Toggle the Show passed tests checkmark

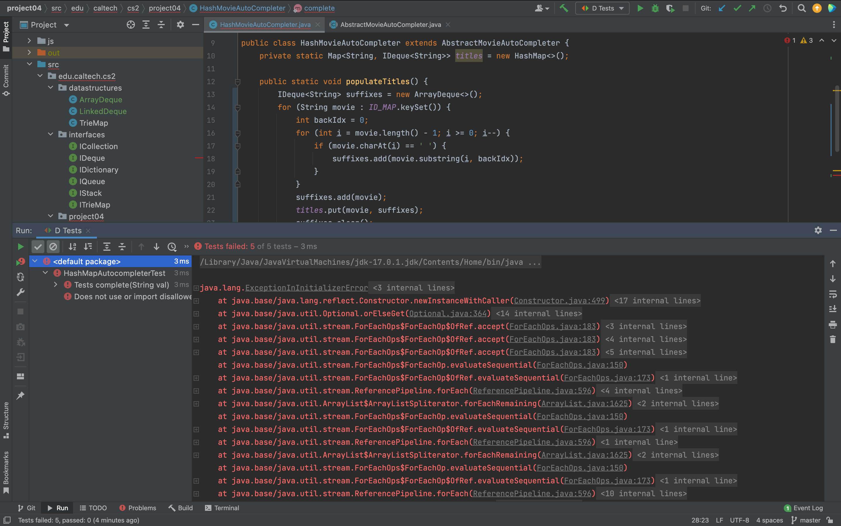(x=38, y=247)
